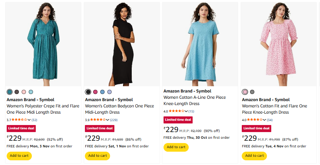View the 229 reviews link

(x=114, y=120)
